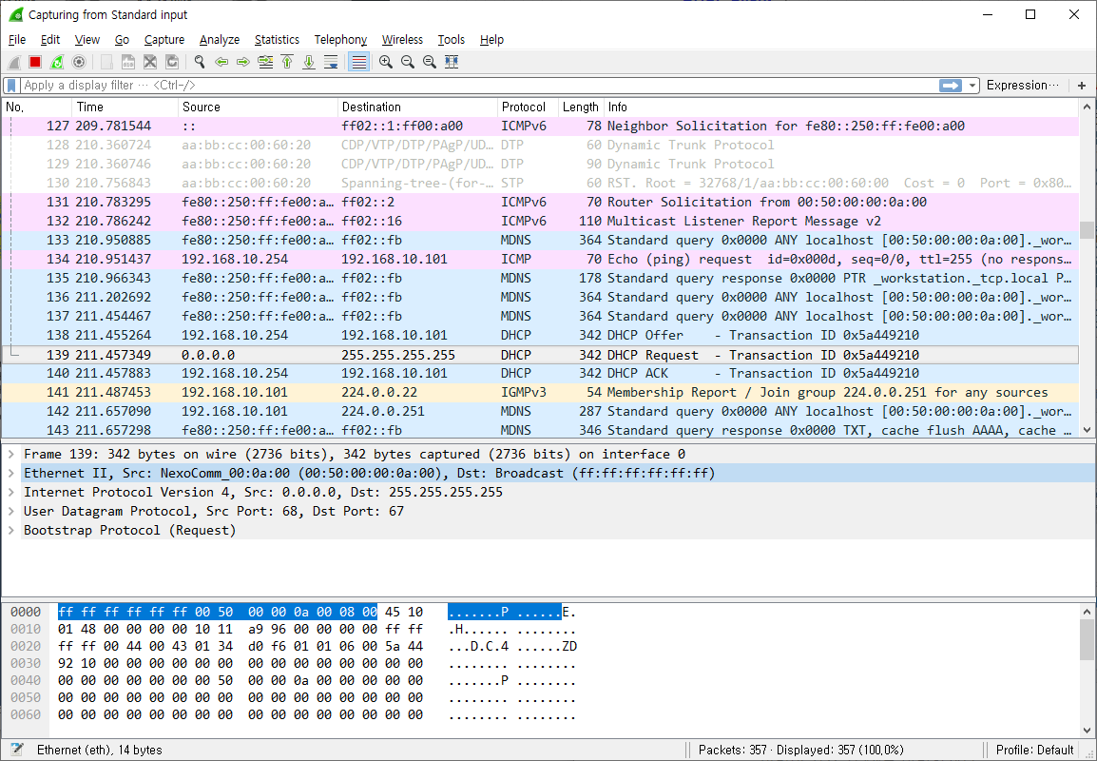Sort by the Destination column header

coord(417,107)
